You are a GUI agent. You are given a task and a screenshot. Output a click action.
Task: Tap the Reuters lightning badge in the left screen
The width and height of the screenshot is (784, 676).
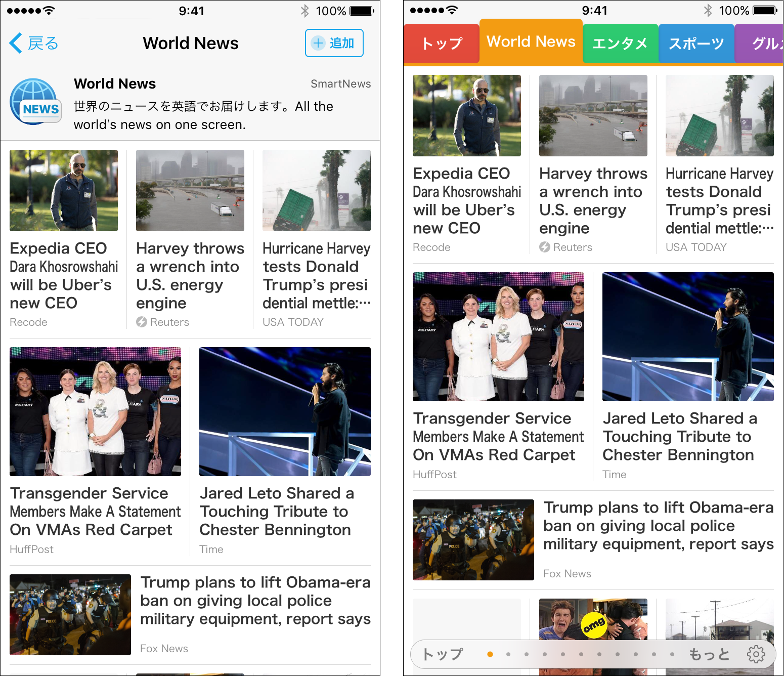142,322
